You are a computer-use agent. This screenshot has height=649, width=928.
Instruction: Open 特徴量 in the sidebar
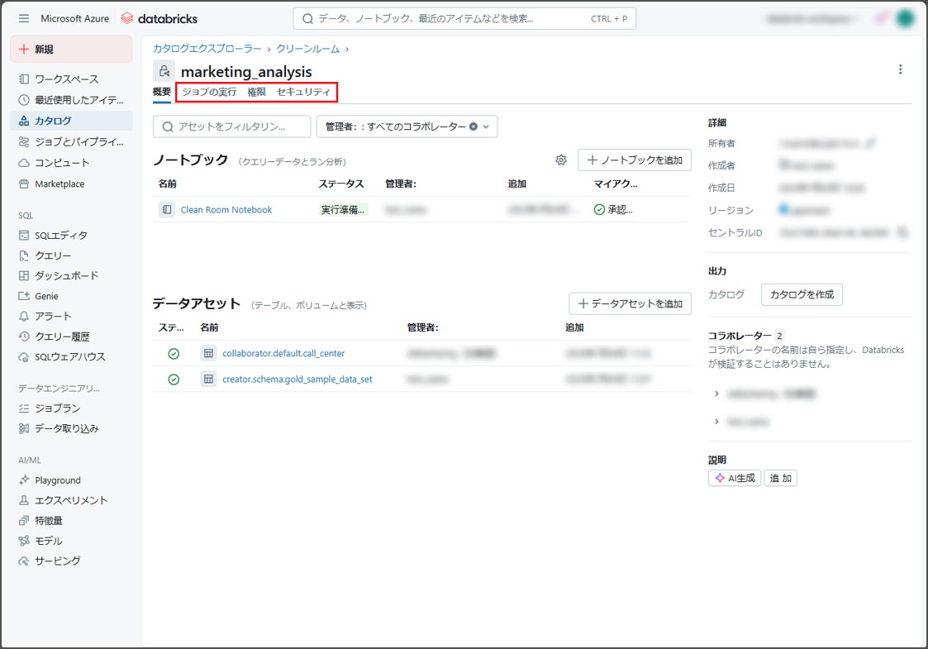pos(72,521)
